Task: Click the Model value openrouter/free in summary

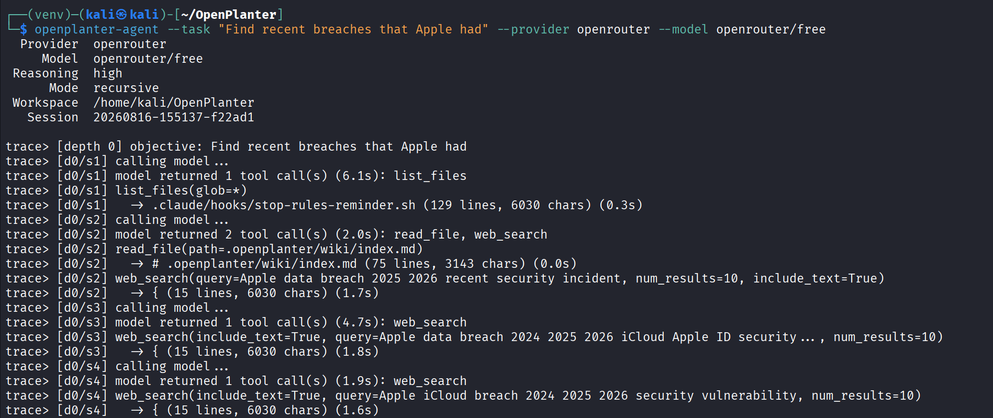Action: [148, 59]
